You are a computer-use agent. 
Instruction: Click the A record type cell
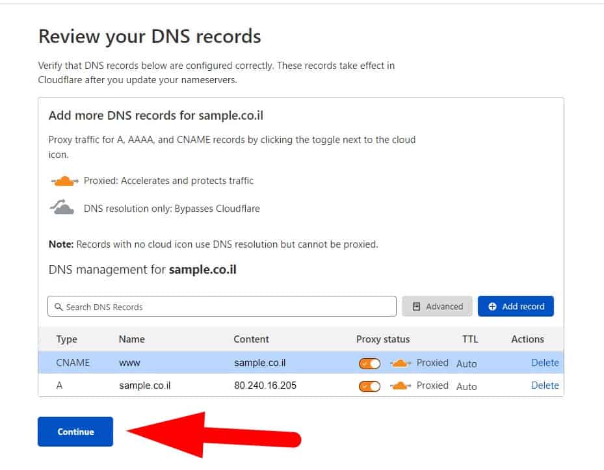[x=59, y=385]
